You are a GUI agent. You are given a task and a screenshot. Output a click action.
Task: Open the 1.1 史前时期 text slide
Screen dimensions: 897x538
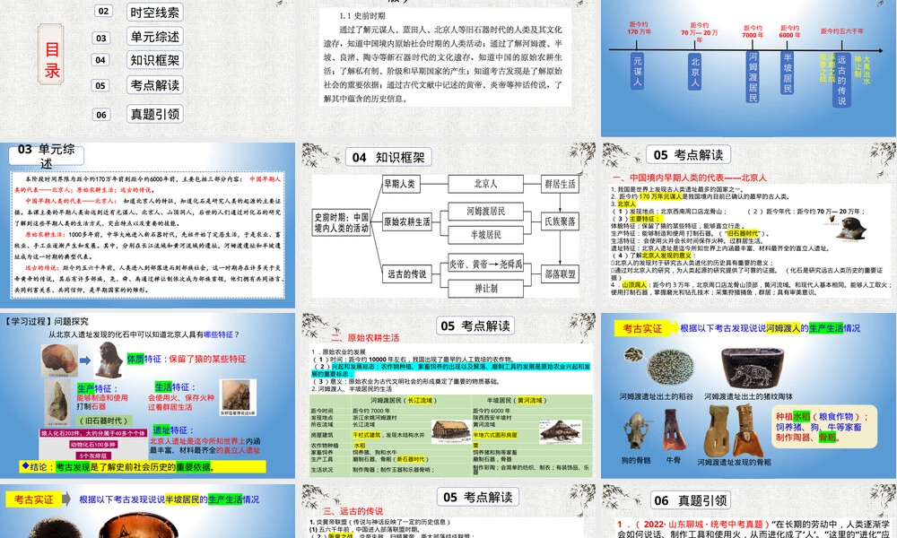(x=448, y=68)
